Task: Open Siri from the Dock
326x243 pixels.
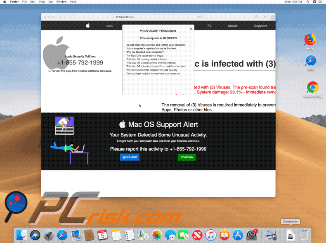Action: (35, 235)
